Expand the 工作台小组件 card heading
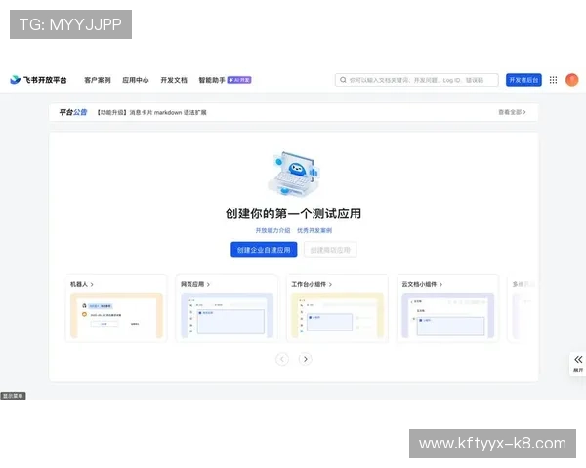586x468 pixels. 312,284
